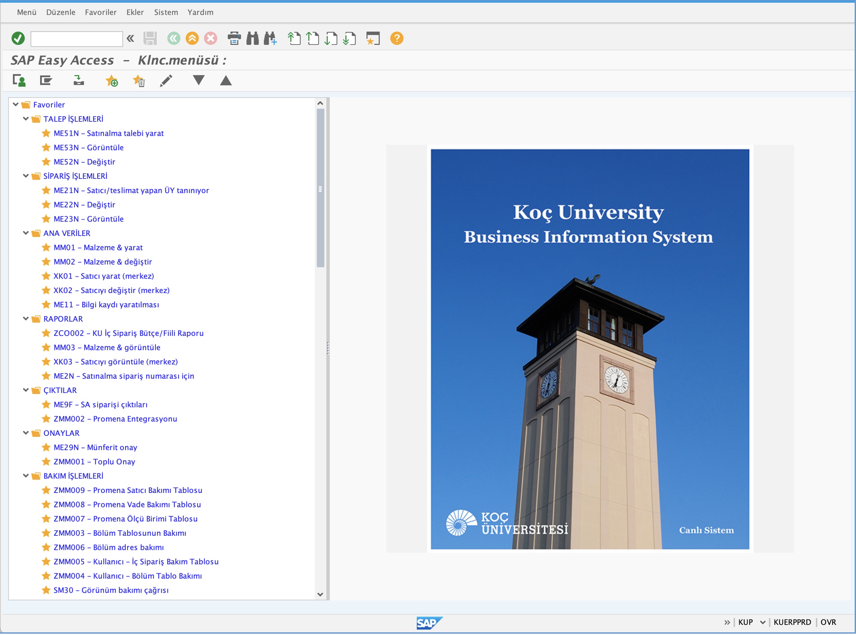The image size is (856, 635).
Task: Click the green Enter checkmark icon
Action: pyautogui.click(x=18, y=38)
